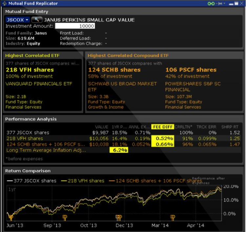Click the highlighted 6.2% inflation value
Viewport: 246px width, 232px height.
[119, 150]
